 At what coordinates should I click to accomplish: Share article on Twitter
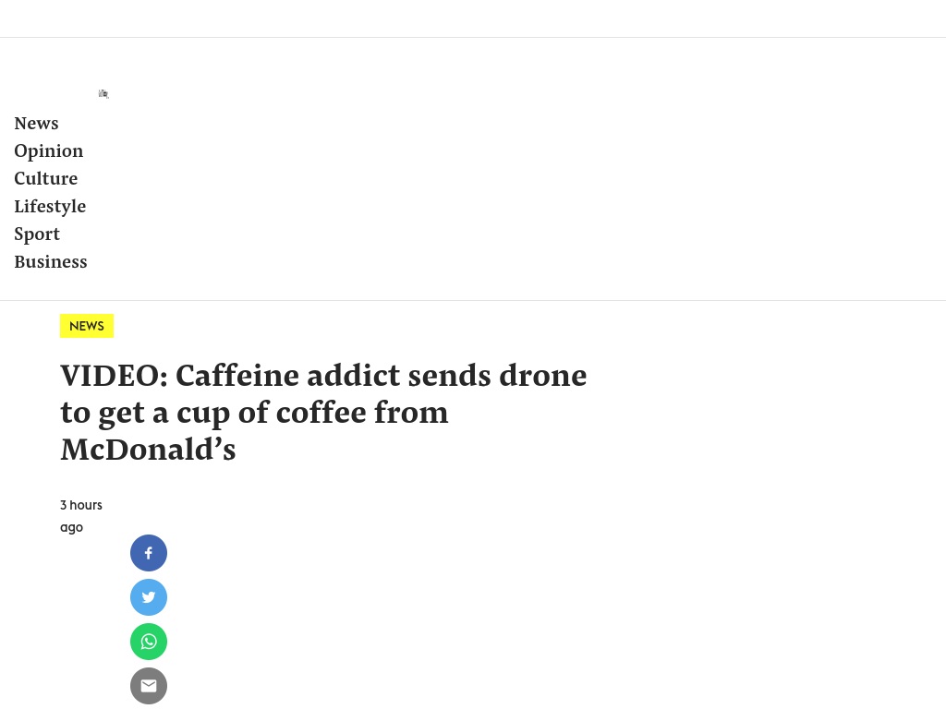pyautogui.click(x=149, y=597)
